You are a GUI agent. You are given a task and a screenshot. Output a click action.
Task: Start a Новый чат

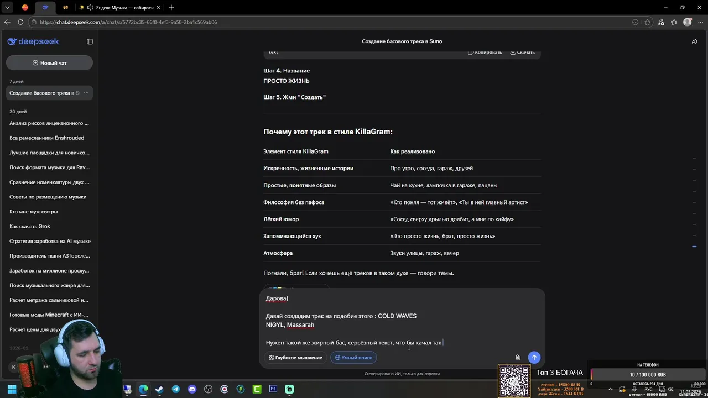49,63
